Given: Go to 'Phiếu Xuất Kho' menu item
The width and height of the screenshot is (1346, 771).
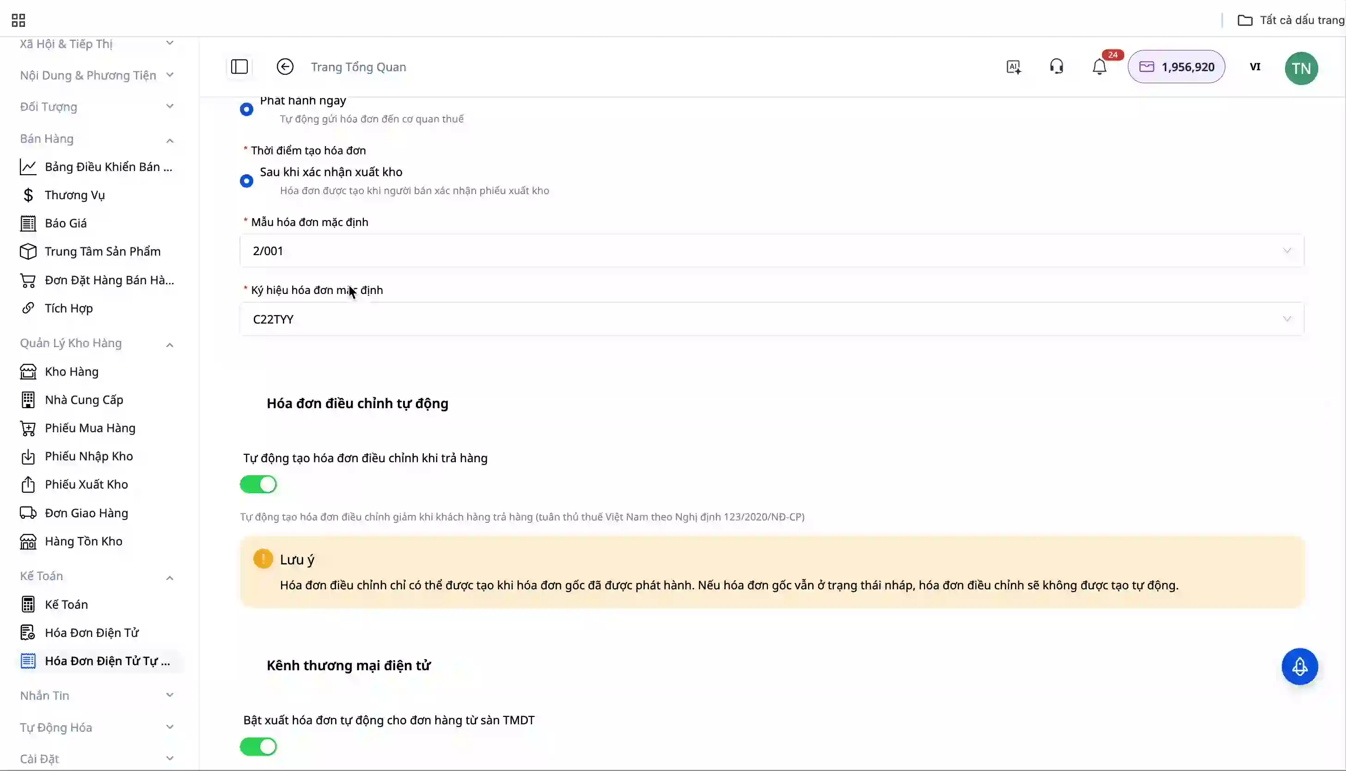Looking at the screenshot, I should click(86, 484).
